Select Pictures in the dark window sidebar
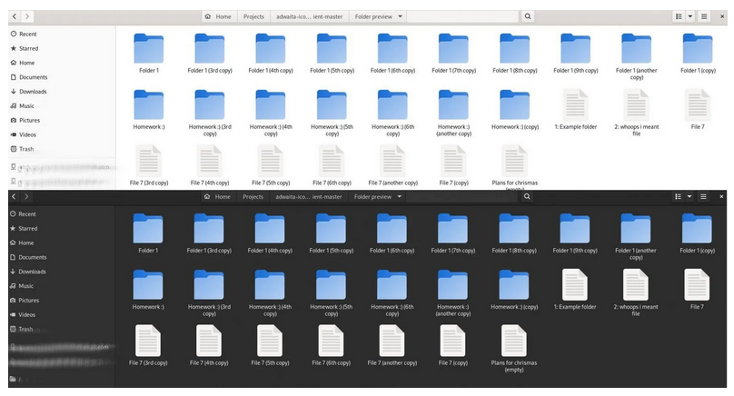 (x=29, y=300)
